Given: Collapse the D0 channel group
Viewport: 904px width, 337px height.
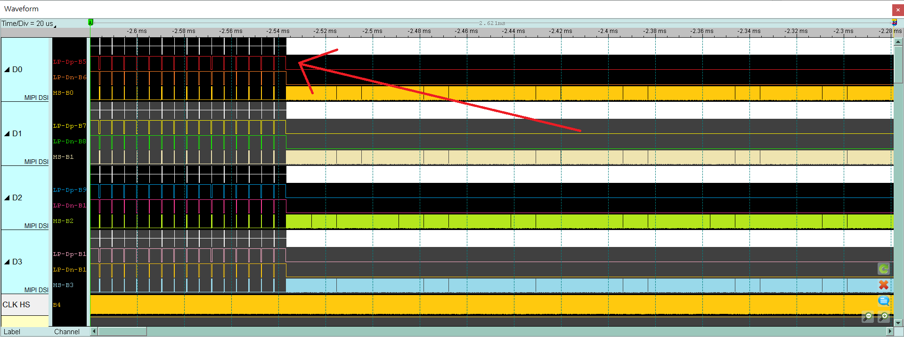Looking at the screenshot, I should [x=7, y=70].
